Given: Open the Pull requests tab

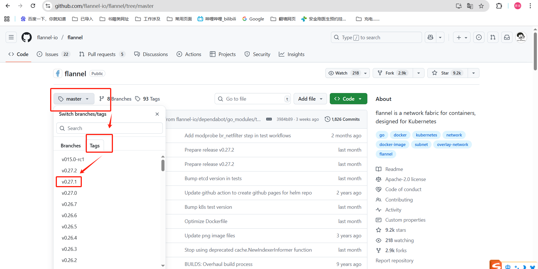Looking at the screenshot, I should pyautogui.click(x=102, y=54).
